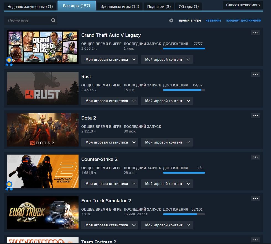The width and height of the screenshot is (271, 244).
Task: Expand Моя игровая статистика for Rust
Action: click(x=110, y=101)
